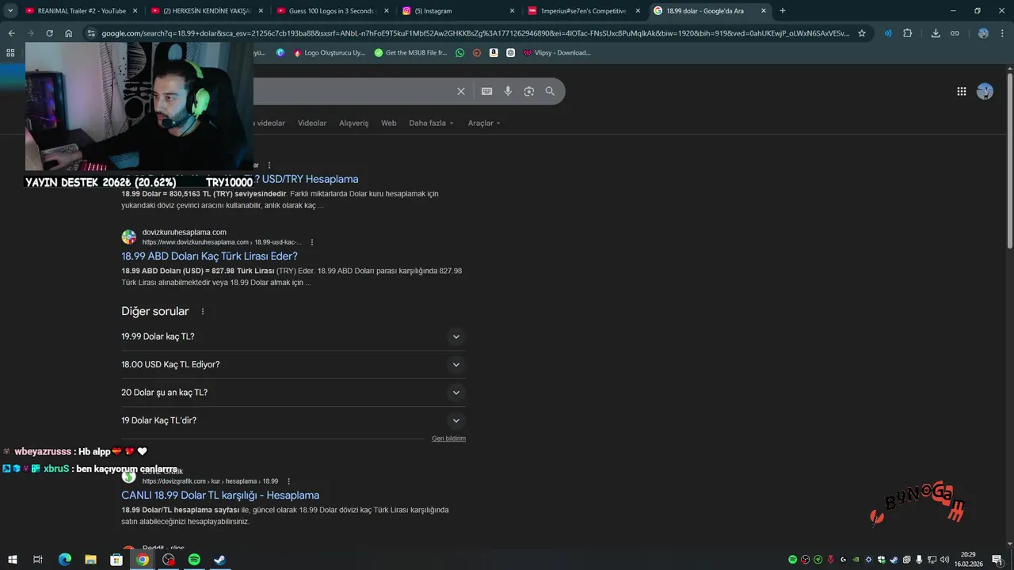Image resolution: width=1014 pixels, height=570 pixels.
Task: Submit search with the magnifier icon
Action: [550, 92]
